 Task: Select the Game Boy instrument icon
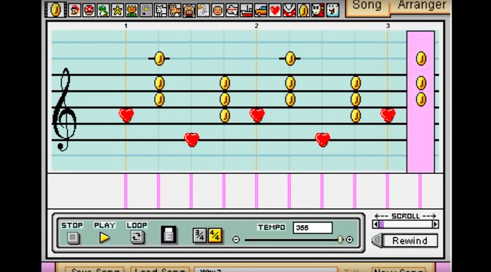tap(146, 10)
